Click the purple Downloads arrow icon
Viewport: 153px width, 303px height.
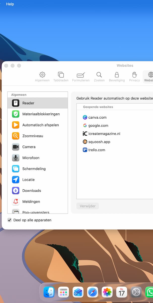(x=16, y=191)
